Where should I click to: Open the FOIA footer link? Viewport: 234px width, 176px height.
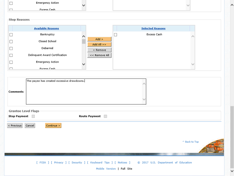tap(43, 162)
